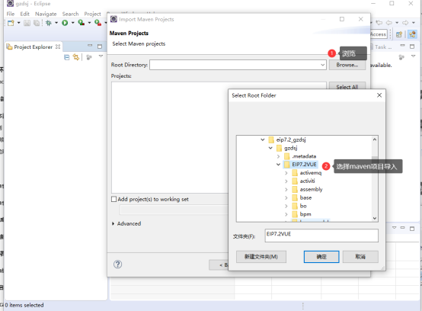Click the Forward navigation arrow in toolbar
The height and width of the screenshot is (311, 422).
click(405, 23)
